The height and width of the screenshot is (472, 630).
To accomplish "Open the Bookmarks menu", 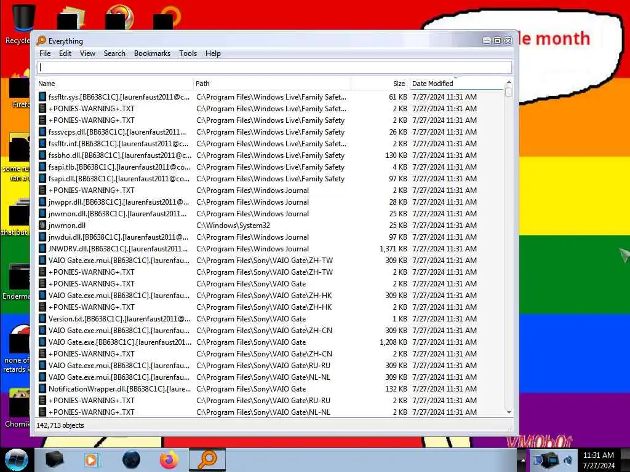I will [x=153, y=53].
